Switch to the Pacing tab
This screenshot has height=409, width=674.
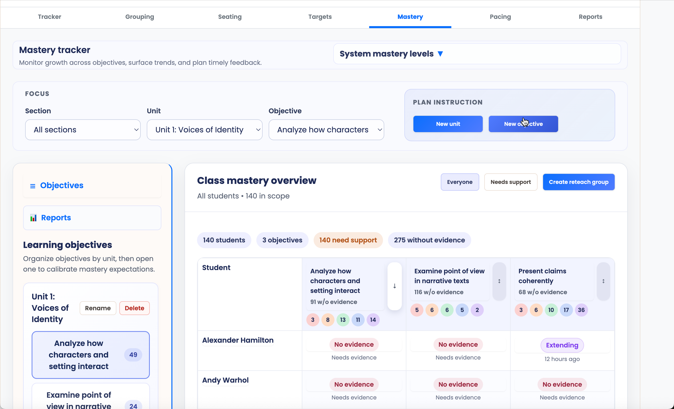(500, 17)
